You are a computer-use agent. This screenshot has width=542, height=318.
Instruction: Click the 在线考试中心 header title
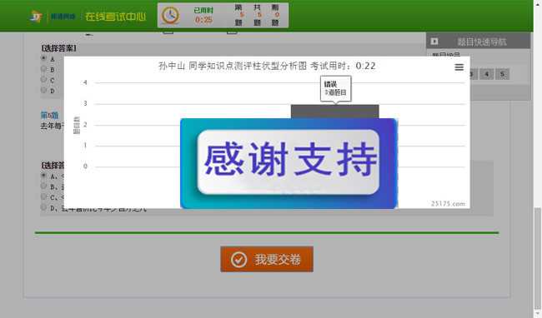point(116,17)
